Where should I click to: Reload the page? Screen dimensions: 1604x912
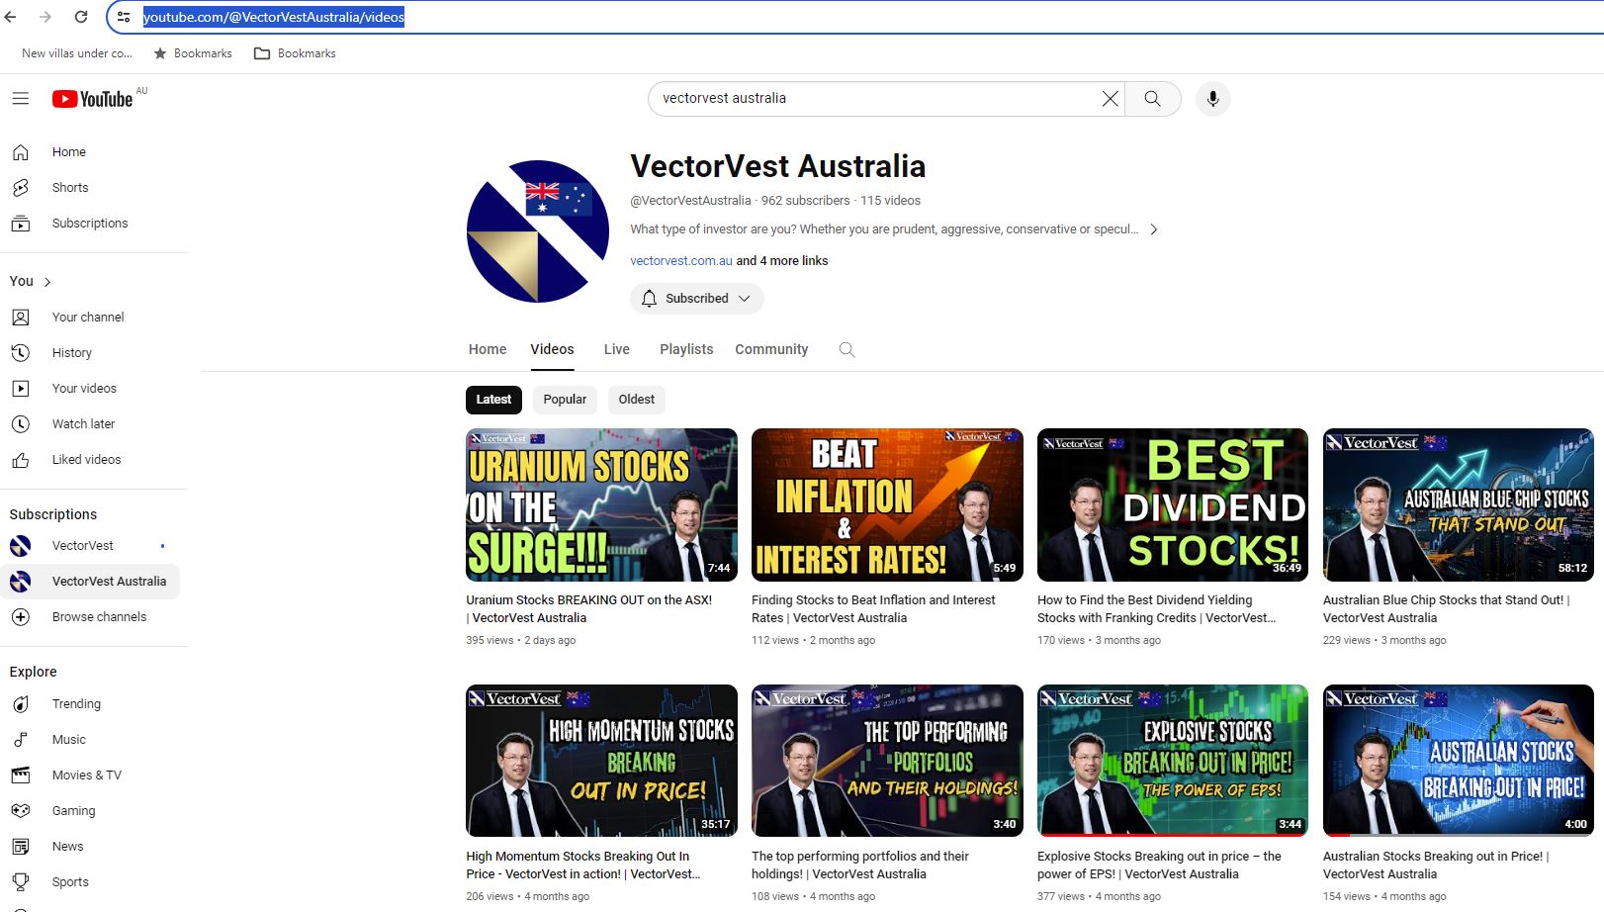pyautogui.click(x=81, y=17)
